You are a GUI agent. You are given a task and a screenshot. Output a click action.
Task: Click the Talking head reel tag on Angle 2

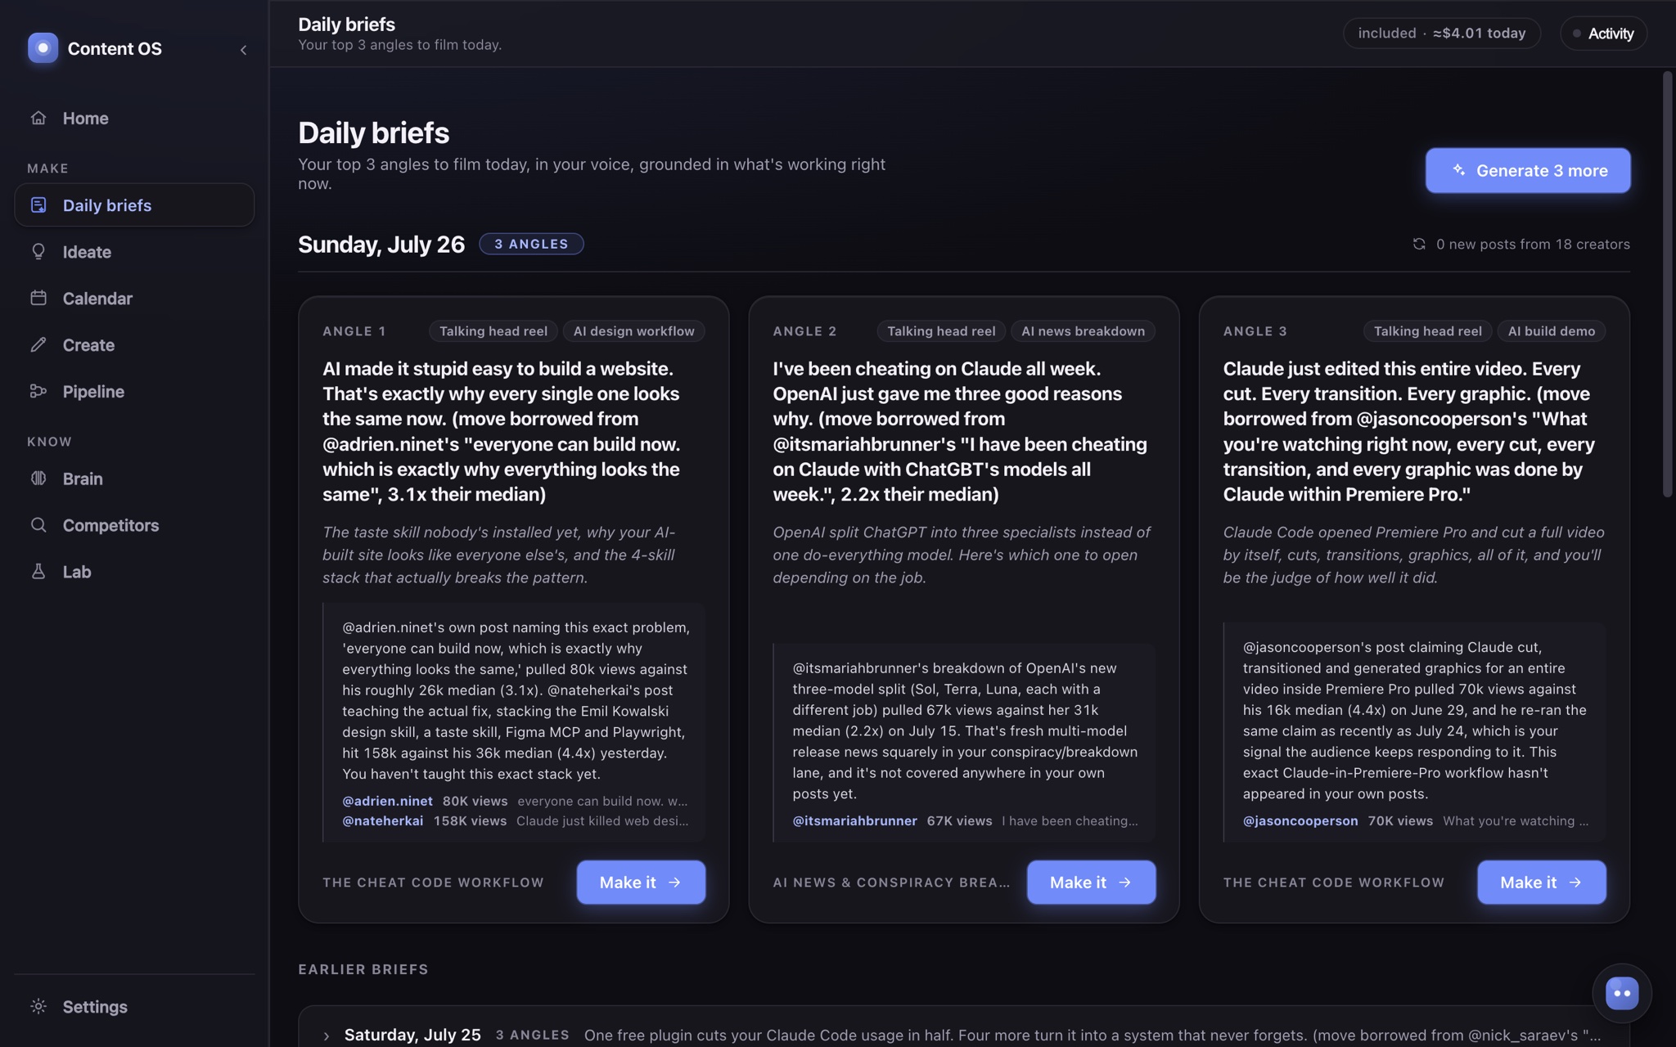point(941,331)
